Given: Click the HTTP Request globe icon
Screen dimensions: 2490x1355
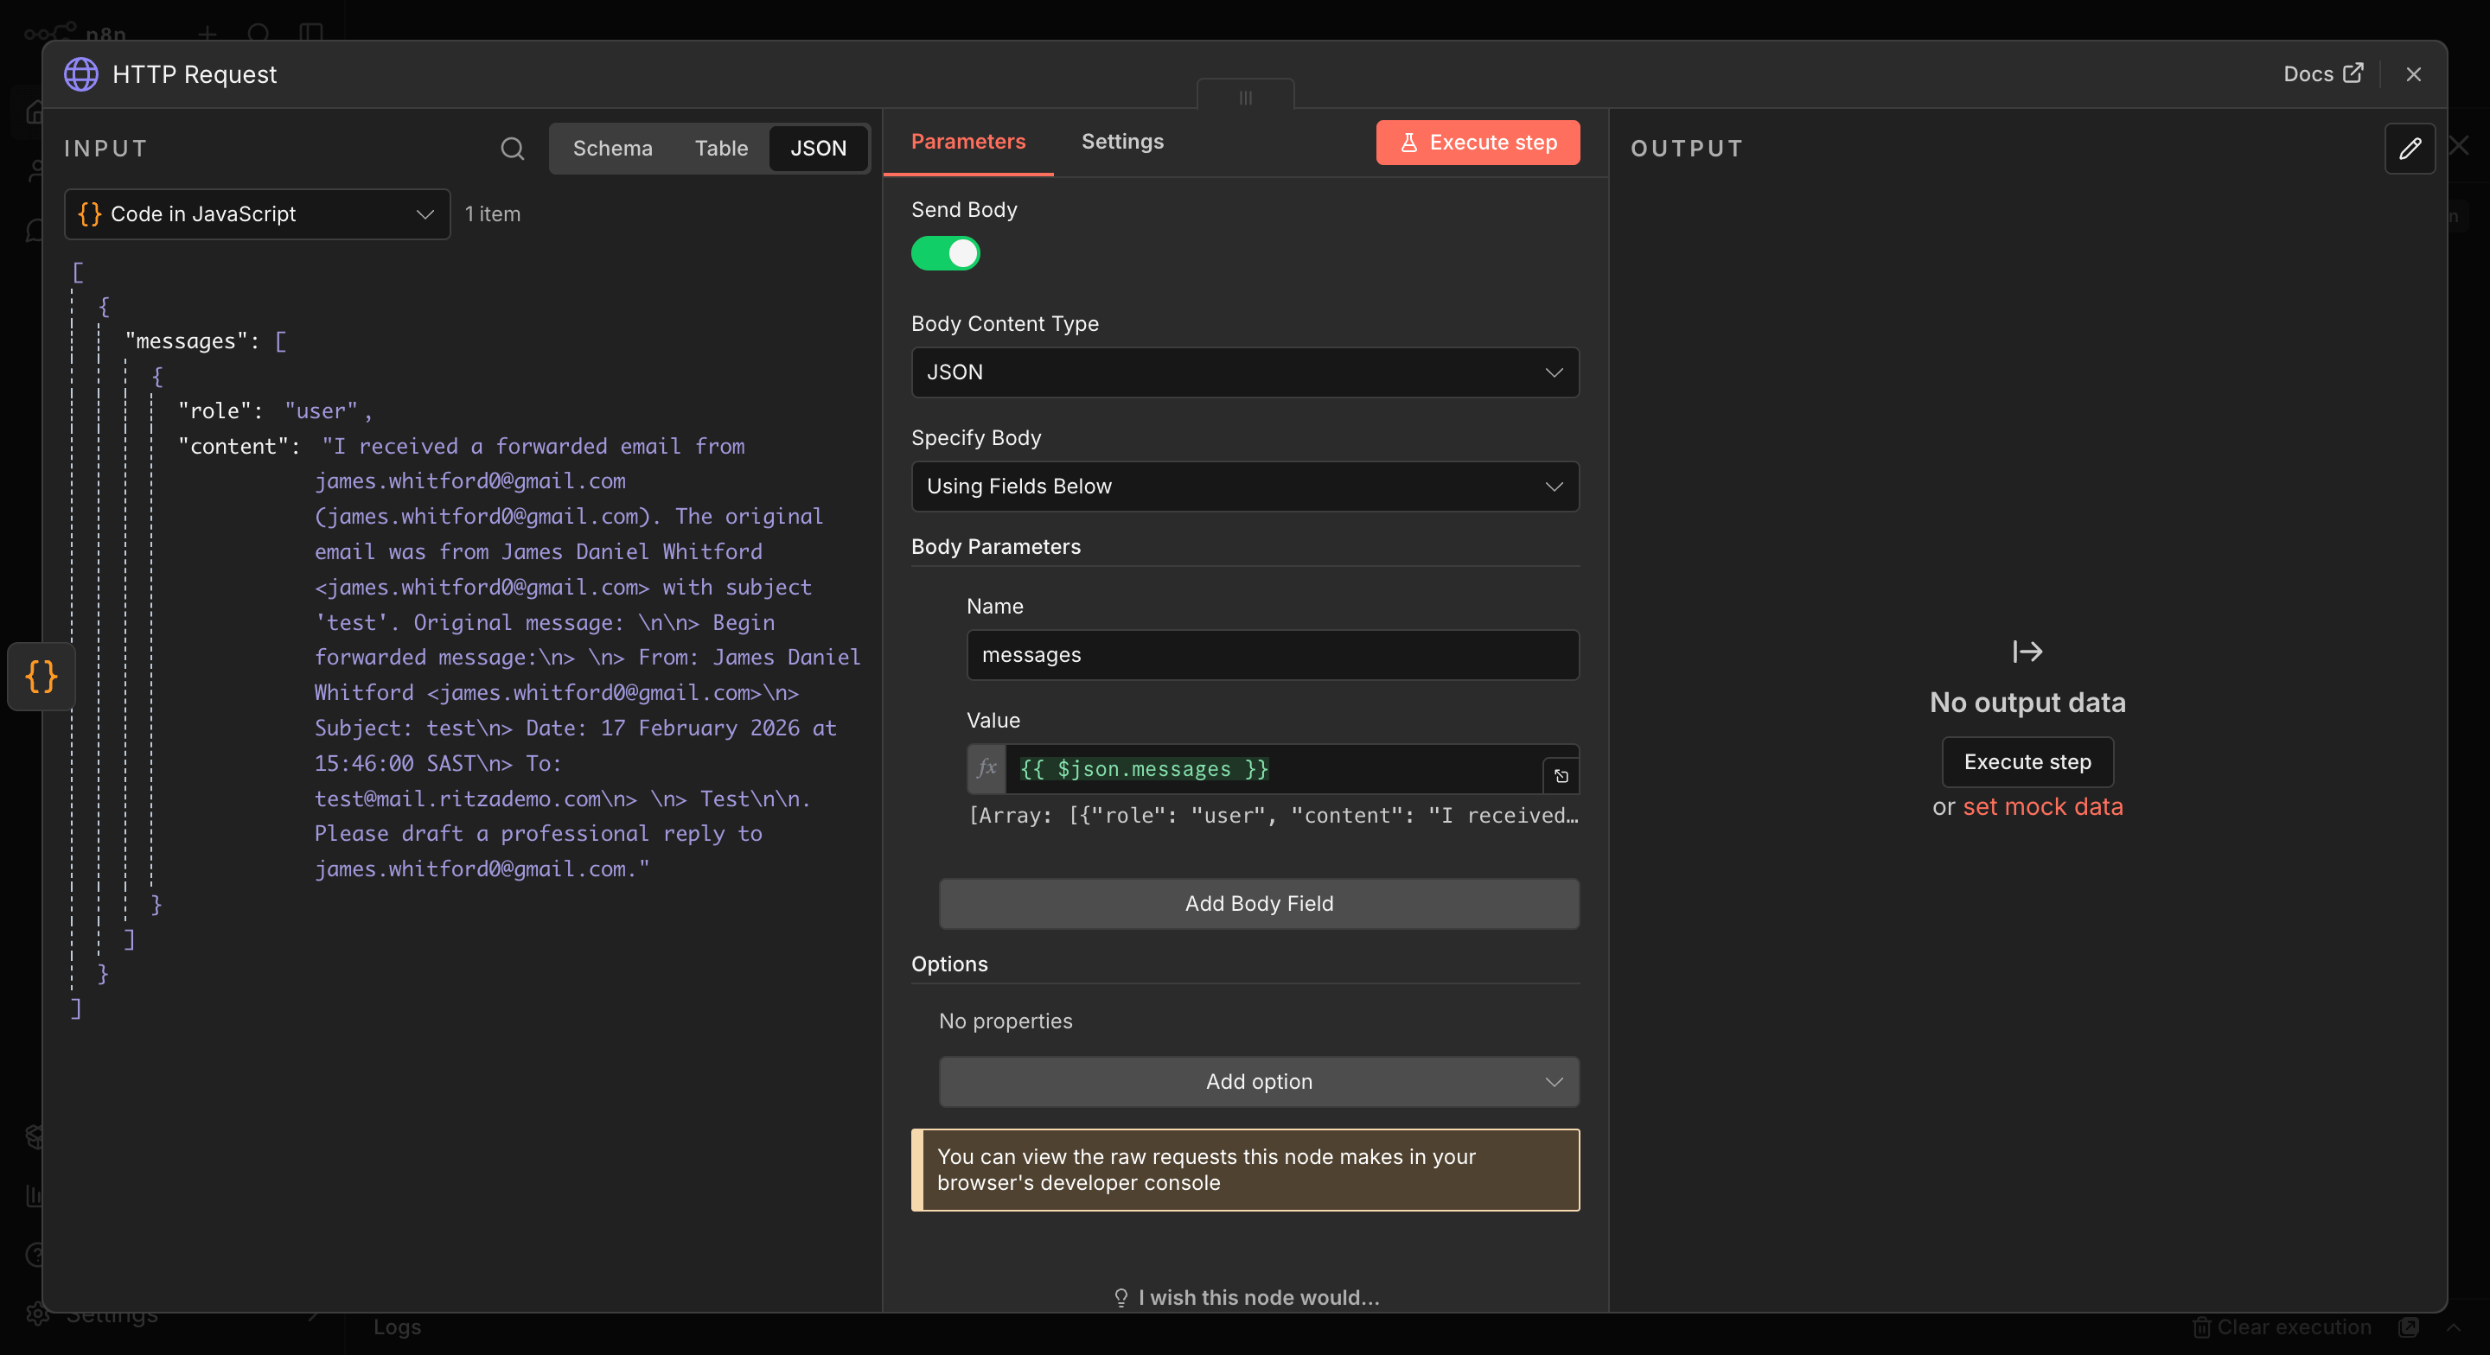Looking at the screenshot, I should coord(81,74).
